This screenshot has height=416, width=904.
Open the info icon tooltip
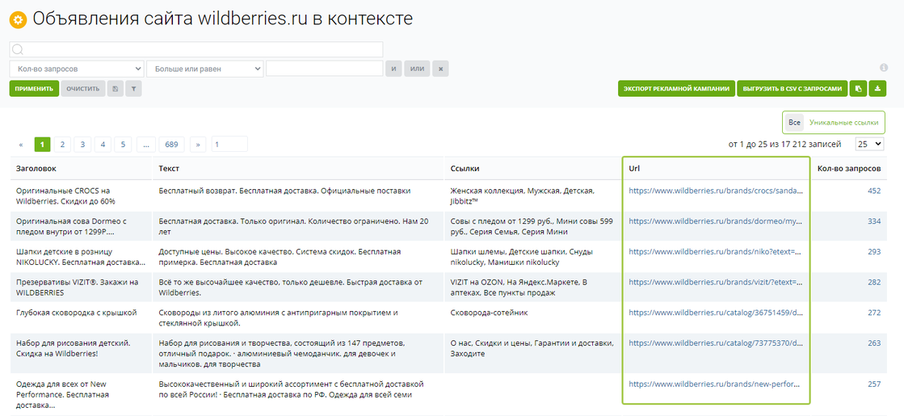(884, 68)
